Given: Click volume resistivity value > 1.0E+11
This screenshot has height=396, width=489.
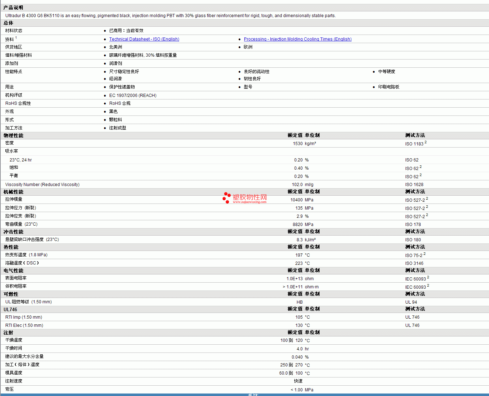Looking at the screenshot, I should point(293,287).
